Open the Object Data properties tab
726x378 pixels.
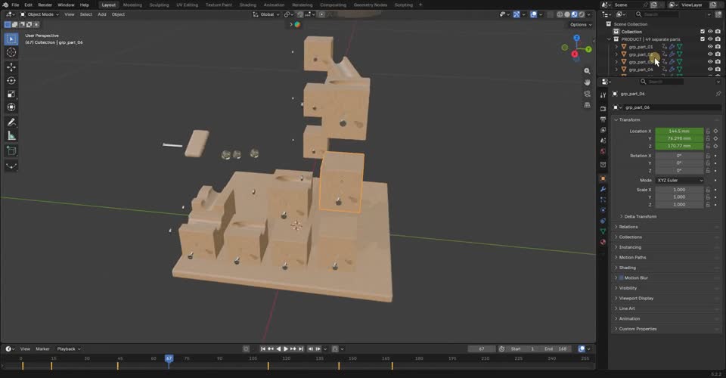603,231
